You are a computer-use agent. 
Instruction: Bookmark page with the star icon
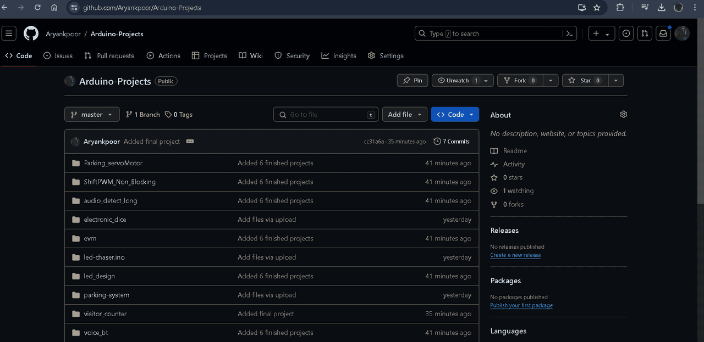pos(597,8)
